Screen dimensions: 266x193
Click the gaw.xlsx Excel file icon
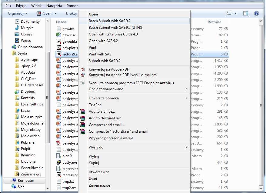(59, 35)
